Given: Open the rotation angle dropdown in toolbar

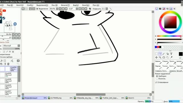Looking at the screenshot, I should 77,9.
